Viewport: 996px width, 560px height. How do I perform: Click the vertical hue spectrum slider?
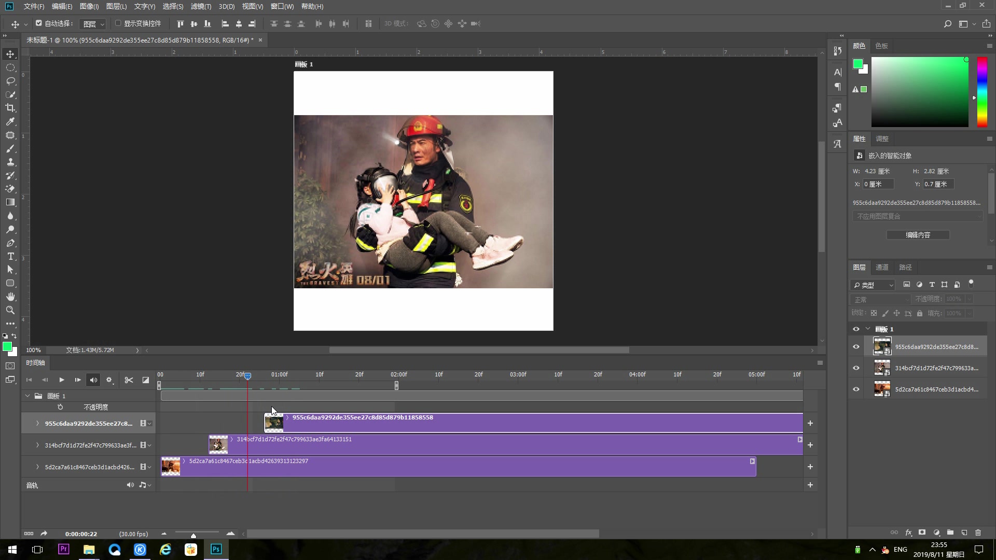tap(982, 92)
